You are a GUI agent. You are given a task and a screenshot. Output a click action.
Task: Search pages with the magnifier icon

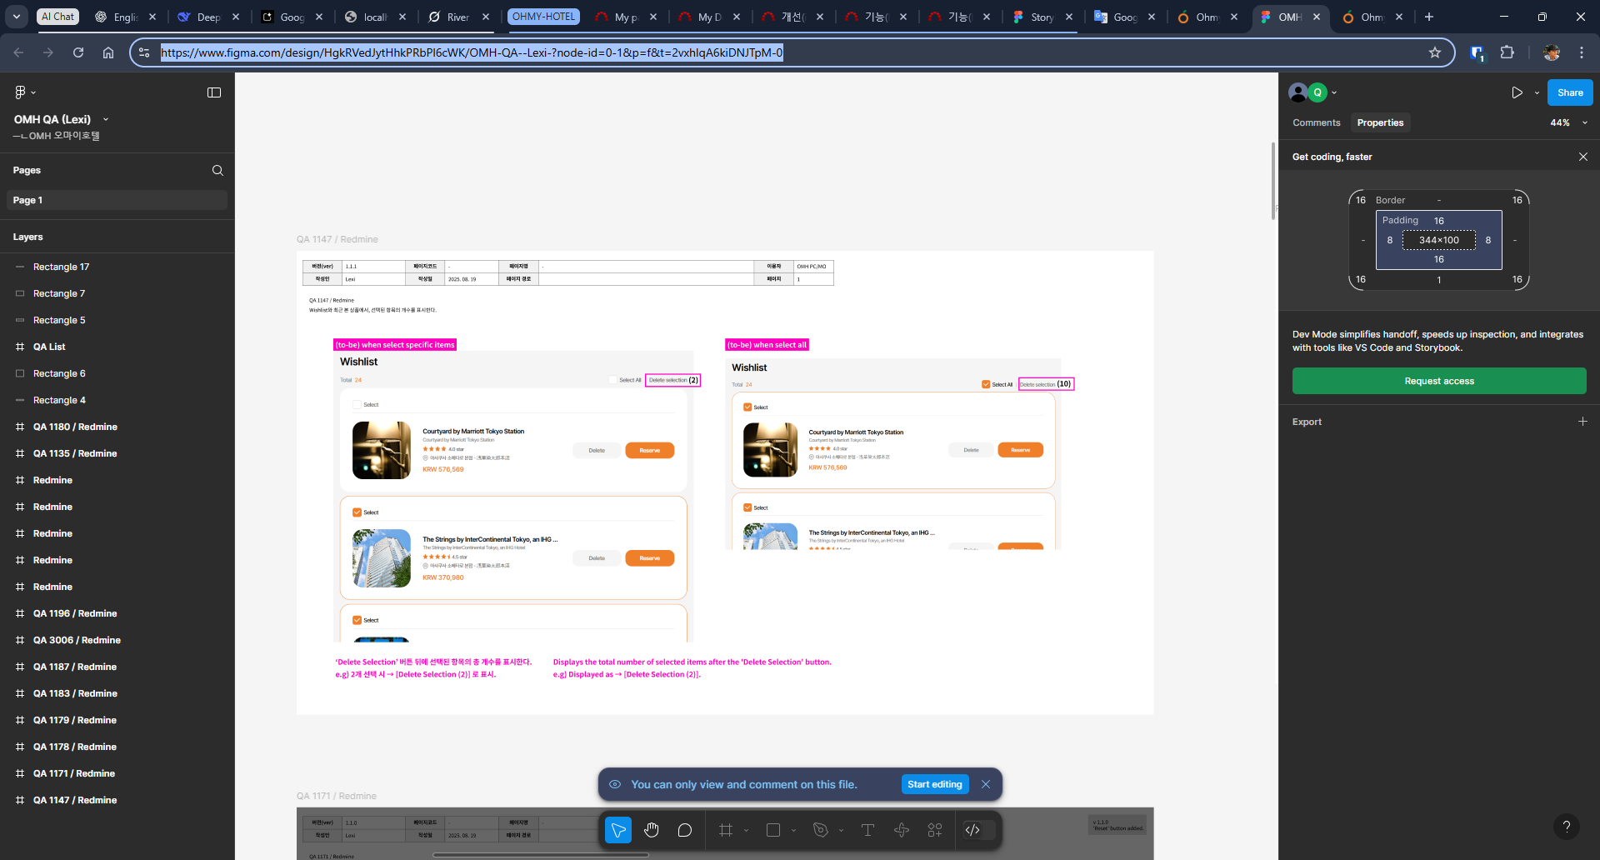point(217,170)
